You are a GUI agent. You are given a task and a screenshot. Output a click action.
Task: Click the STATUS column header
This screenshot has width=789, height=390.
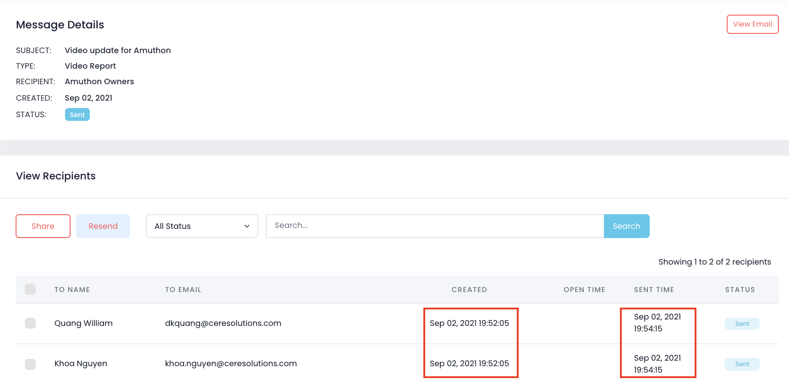click(x=740, y=290)
